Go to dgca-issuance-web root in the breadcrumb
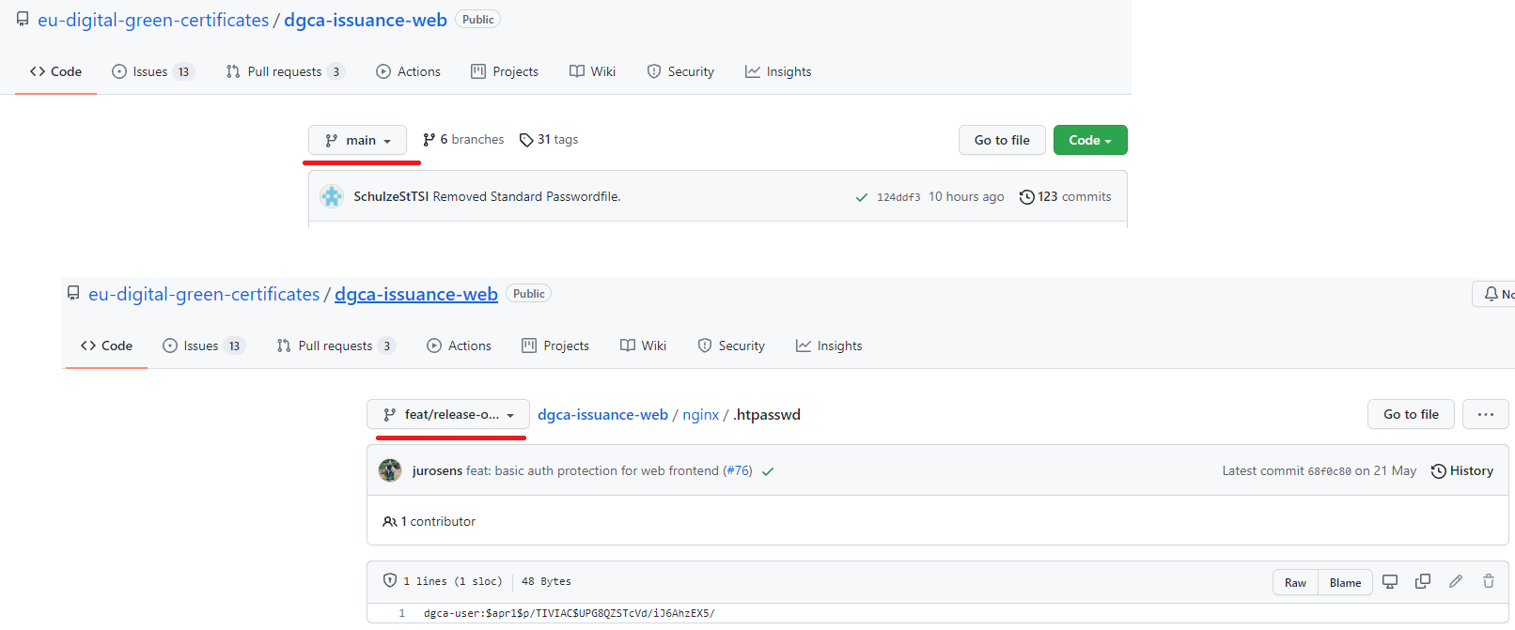 tap(602, 414)
